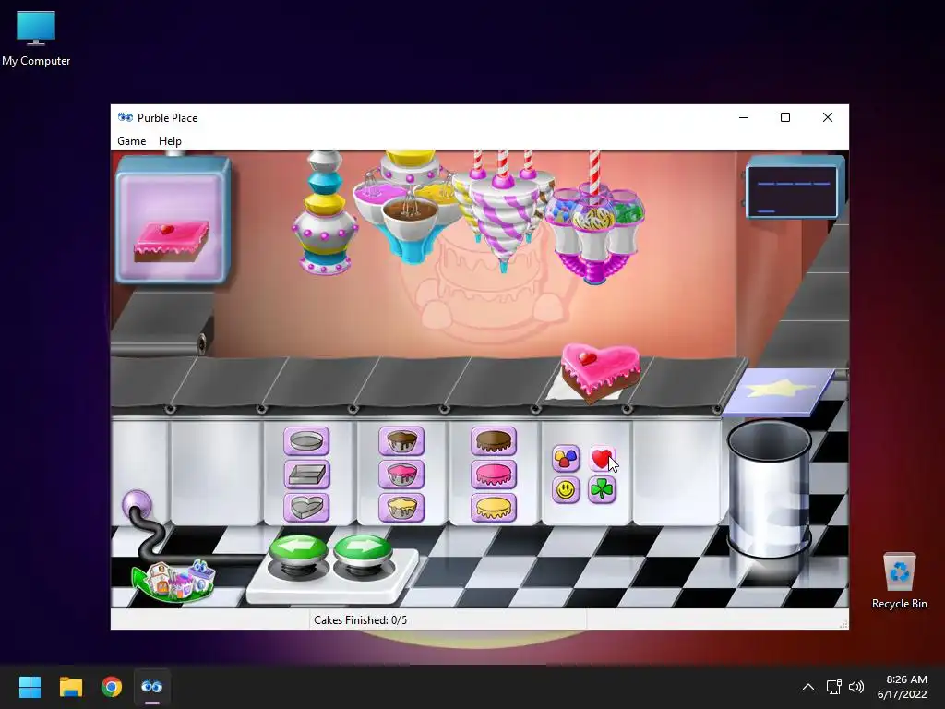Add the red heart decoration
The height and width of the screenshot is (709, 945).
pyautogui.click(x=602, y=459)
